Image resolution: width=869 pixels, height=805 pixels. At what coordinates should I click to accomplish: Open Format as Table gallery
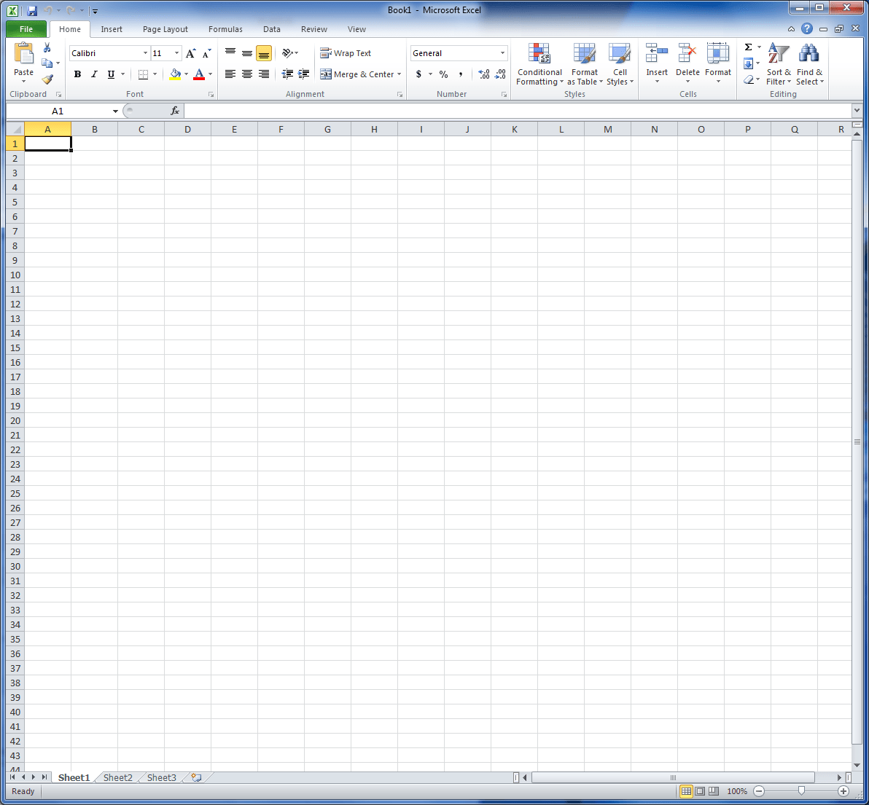pos(585,65)
